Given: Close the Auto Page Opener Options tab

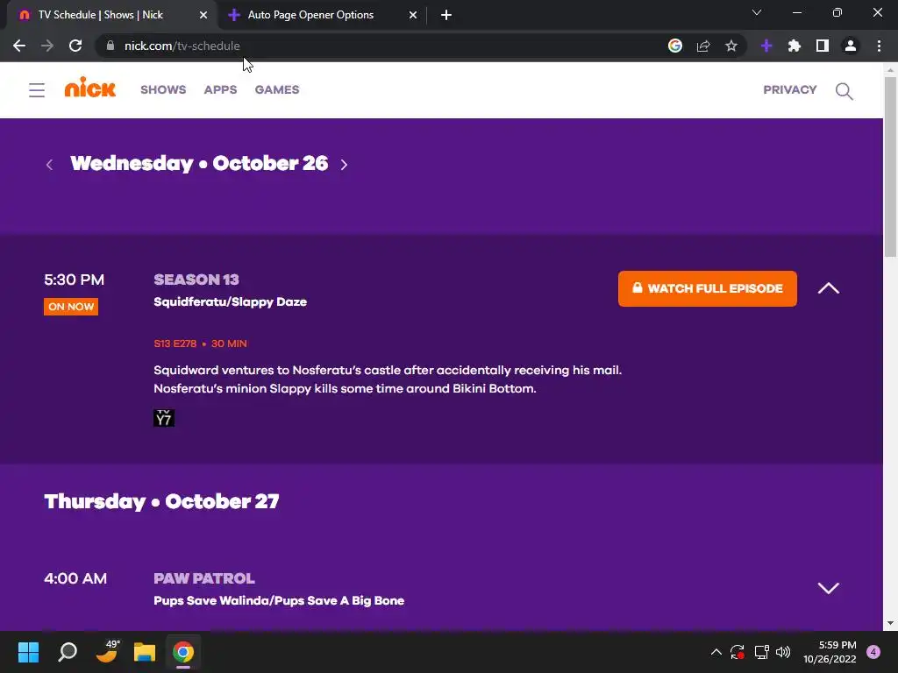Looking at the screenshot, I should [x=413, y=15].
